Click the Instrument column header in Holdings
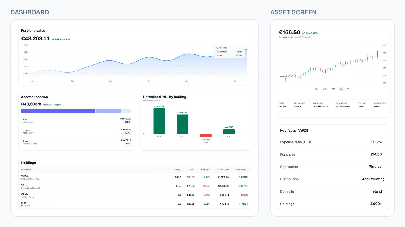Viewport: 405px width, 227px height. (x=26, y=170)
